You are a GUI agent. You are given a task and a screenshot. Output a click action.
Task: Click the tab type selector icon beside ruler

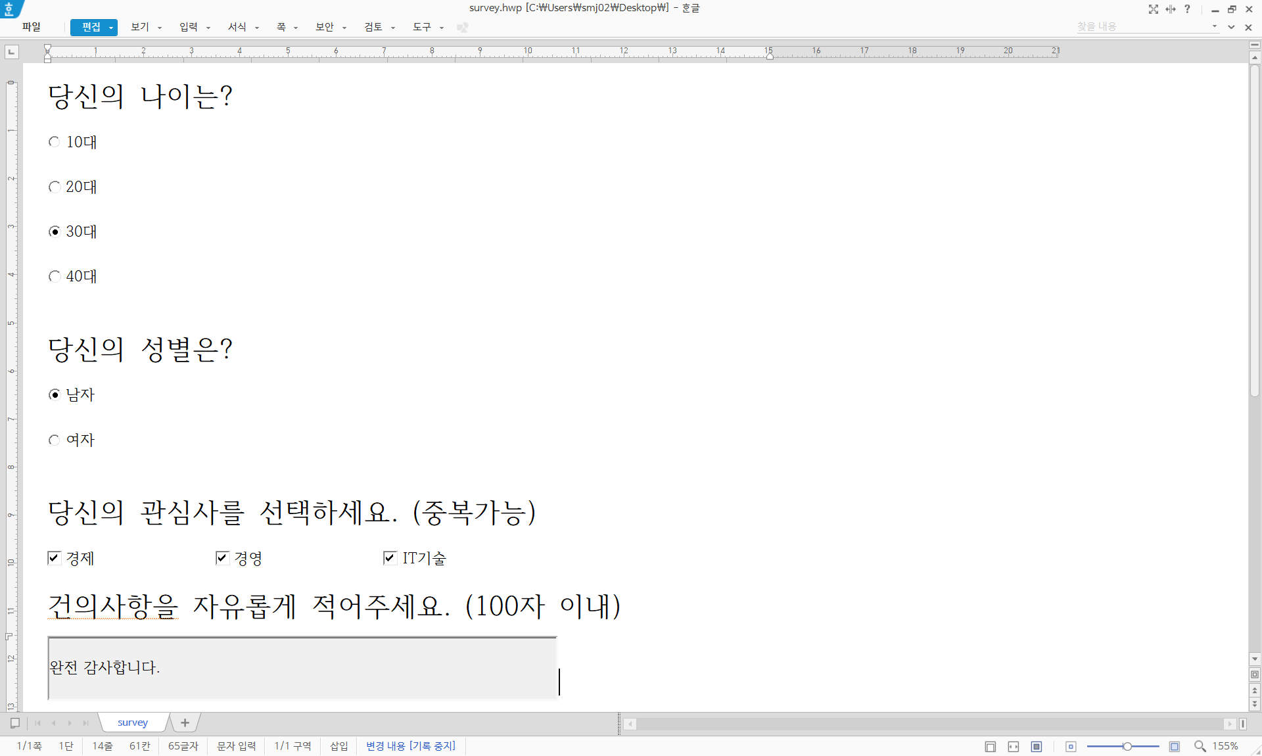[12, 51]
